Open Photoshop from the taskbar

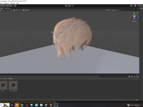point(41,105)
